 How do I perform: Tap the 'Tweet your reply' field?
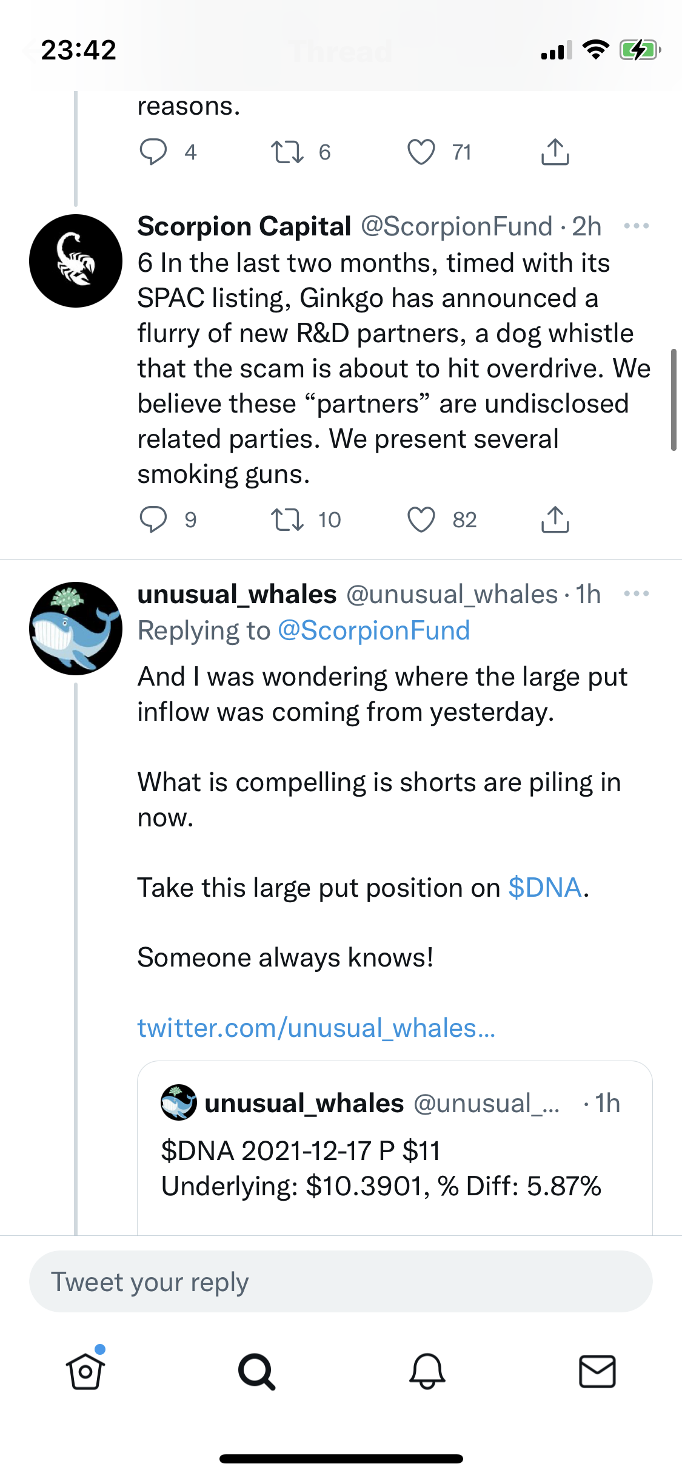point(341,1281)
